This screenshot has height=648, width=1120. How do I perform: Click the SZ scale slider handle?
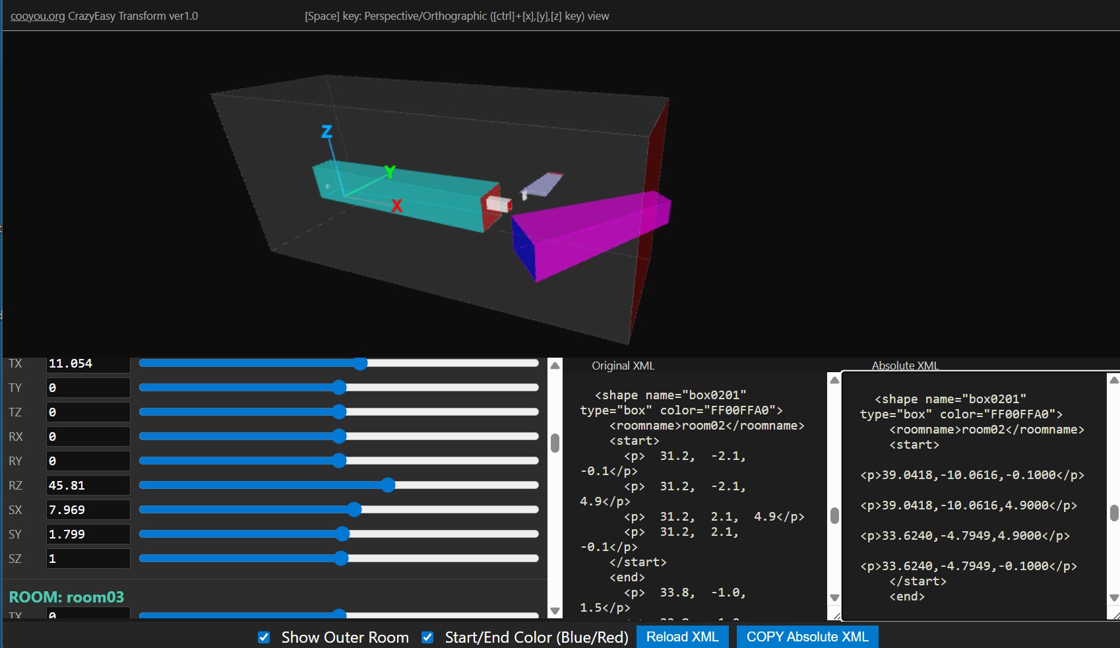342,559
